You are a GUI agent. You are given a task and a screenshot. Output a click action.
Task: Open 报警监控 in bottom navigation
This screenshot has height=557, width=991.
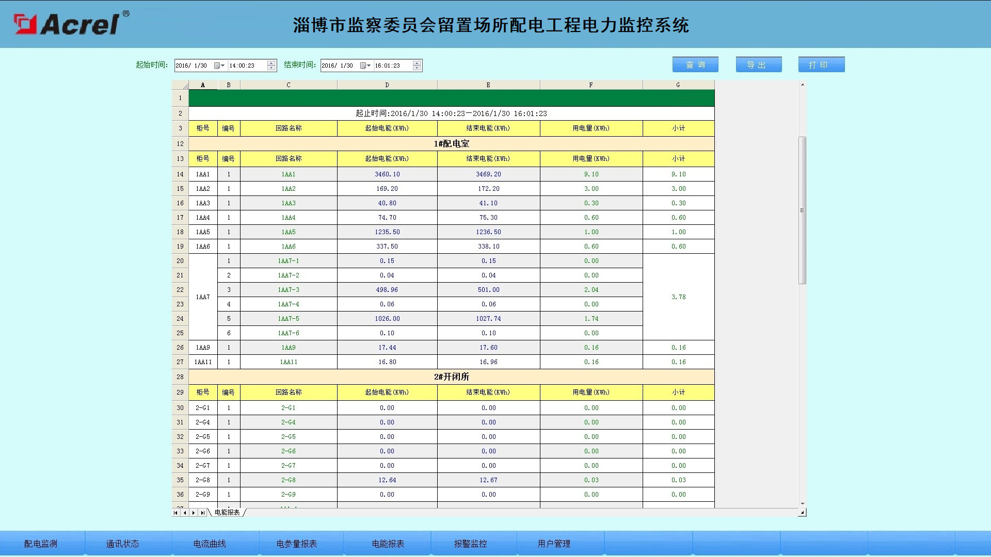click(470, 544)
